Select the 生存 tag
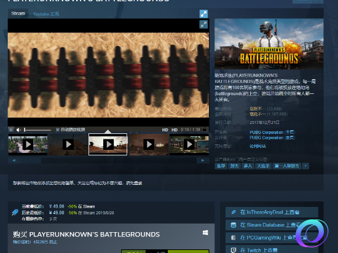The width and height of the screenshot is (338, 253). (221, 166)
